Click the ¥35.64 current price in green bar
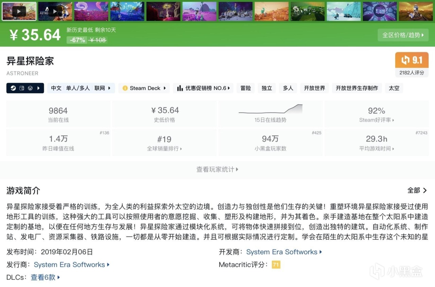The image size is (435, 287). [x=35, y=35]
